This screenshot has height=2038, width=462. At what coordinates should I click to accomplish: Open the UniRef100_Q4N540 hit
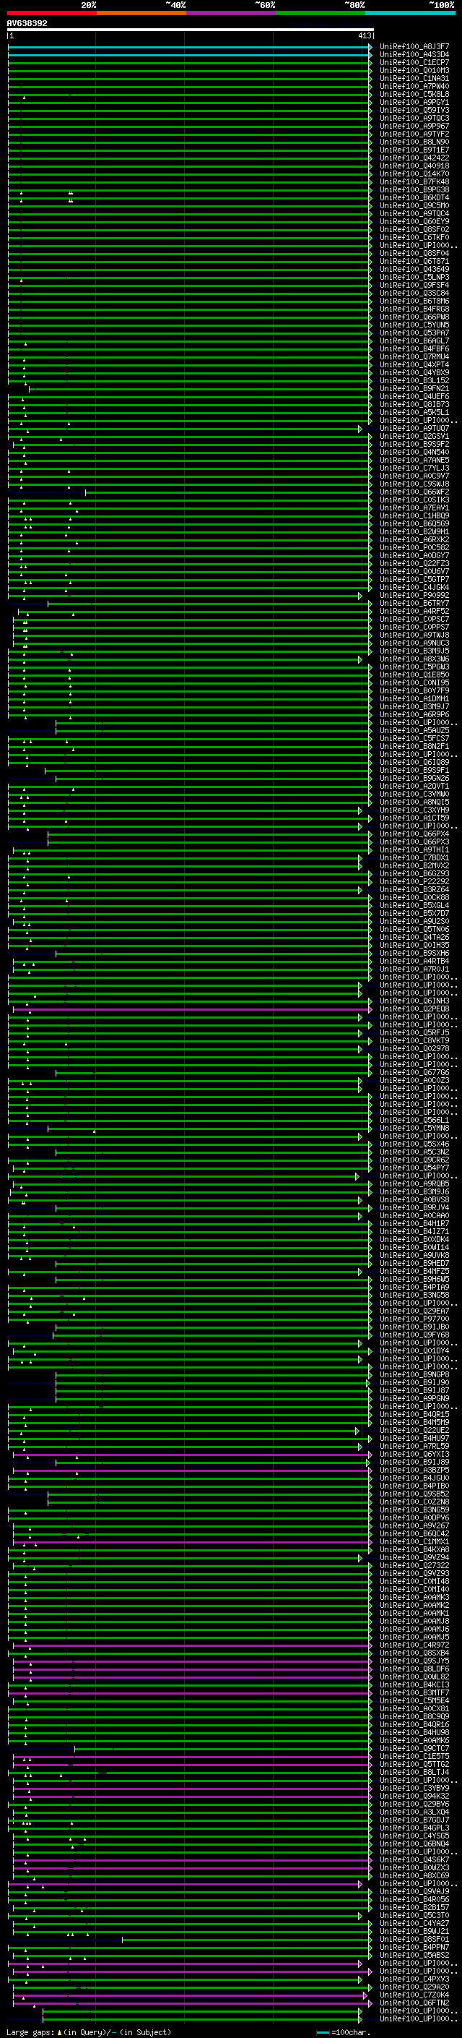tap(414, 453)
